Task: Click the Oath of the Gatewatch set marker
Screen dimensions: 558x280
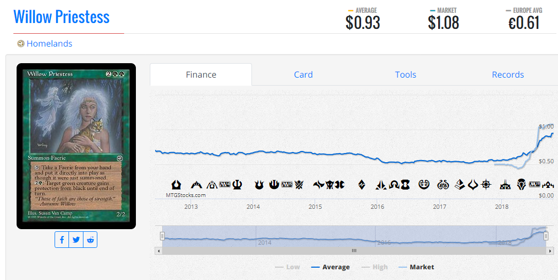Action: (x=381, y=185)
